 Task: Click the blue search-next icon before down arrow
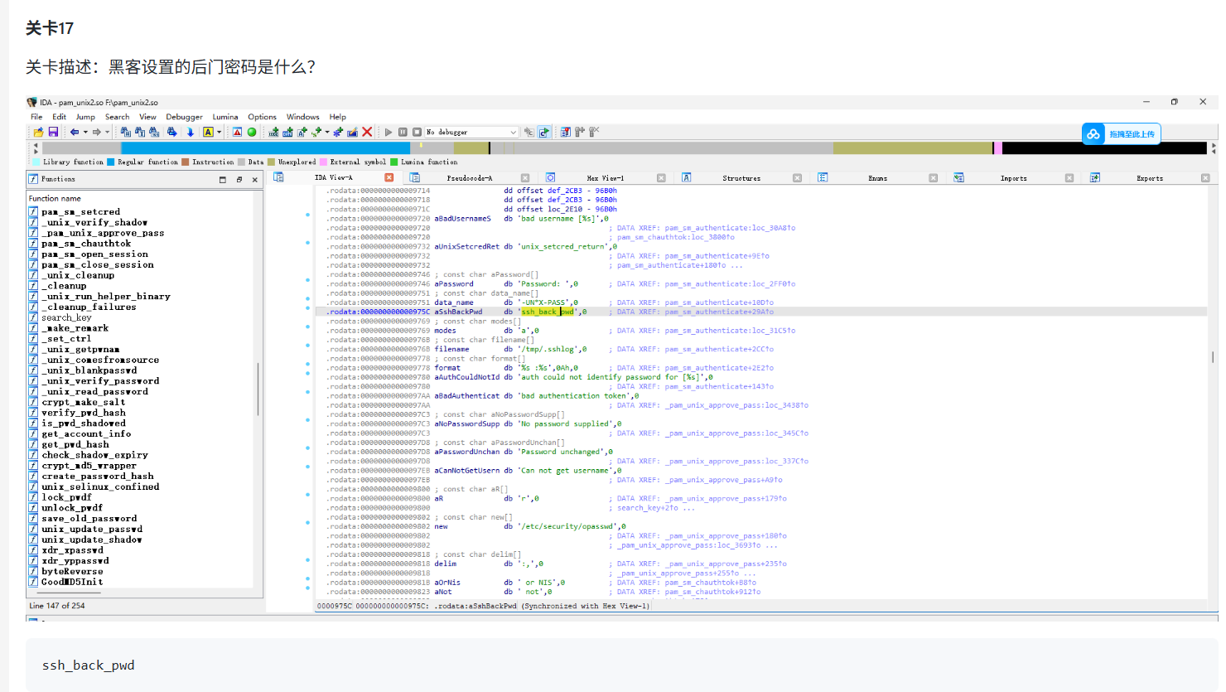click(x=172, y=132)
